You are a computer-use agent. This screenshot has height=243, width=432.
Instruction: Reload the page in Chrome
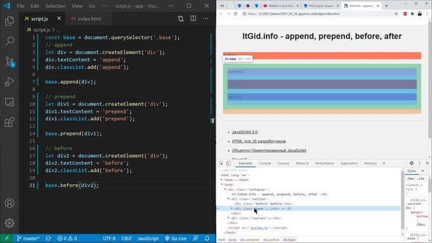[236, 13]
